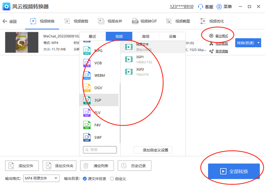Click the trash icon in 清空列表
This screenshot has height=186, width=265.
[86, 166]
